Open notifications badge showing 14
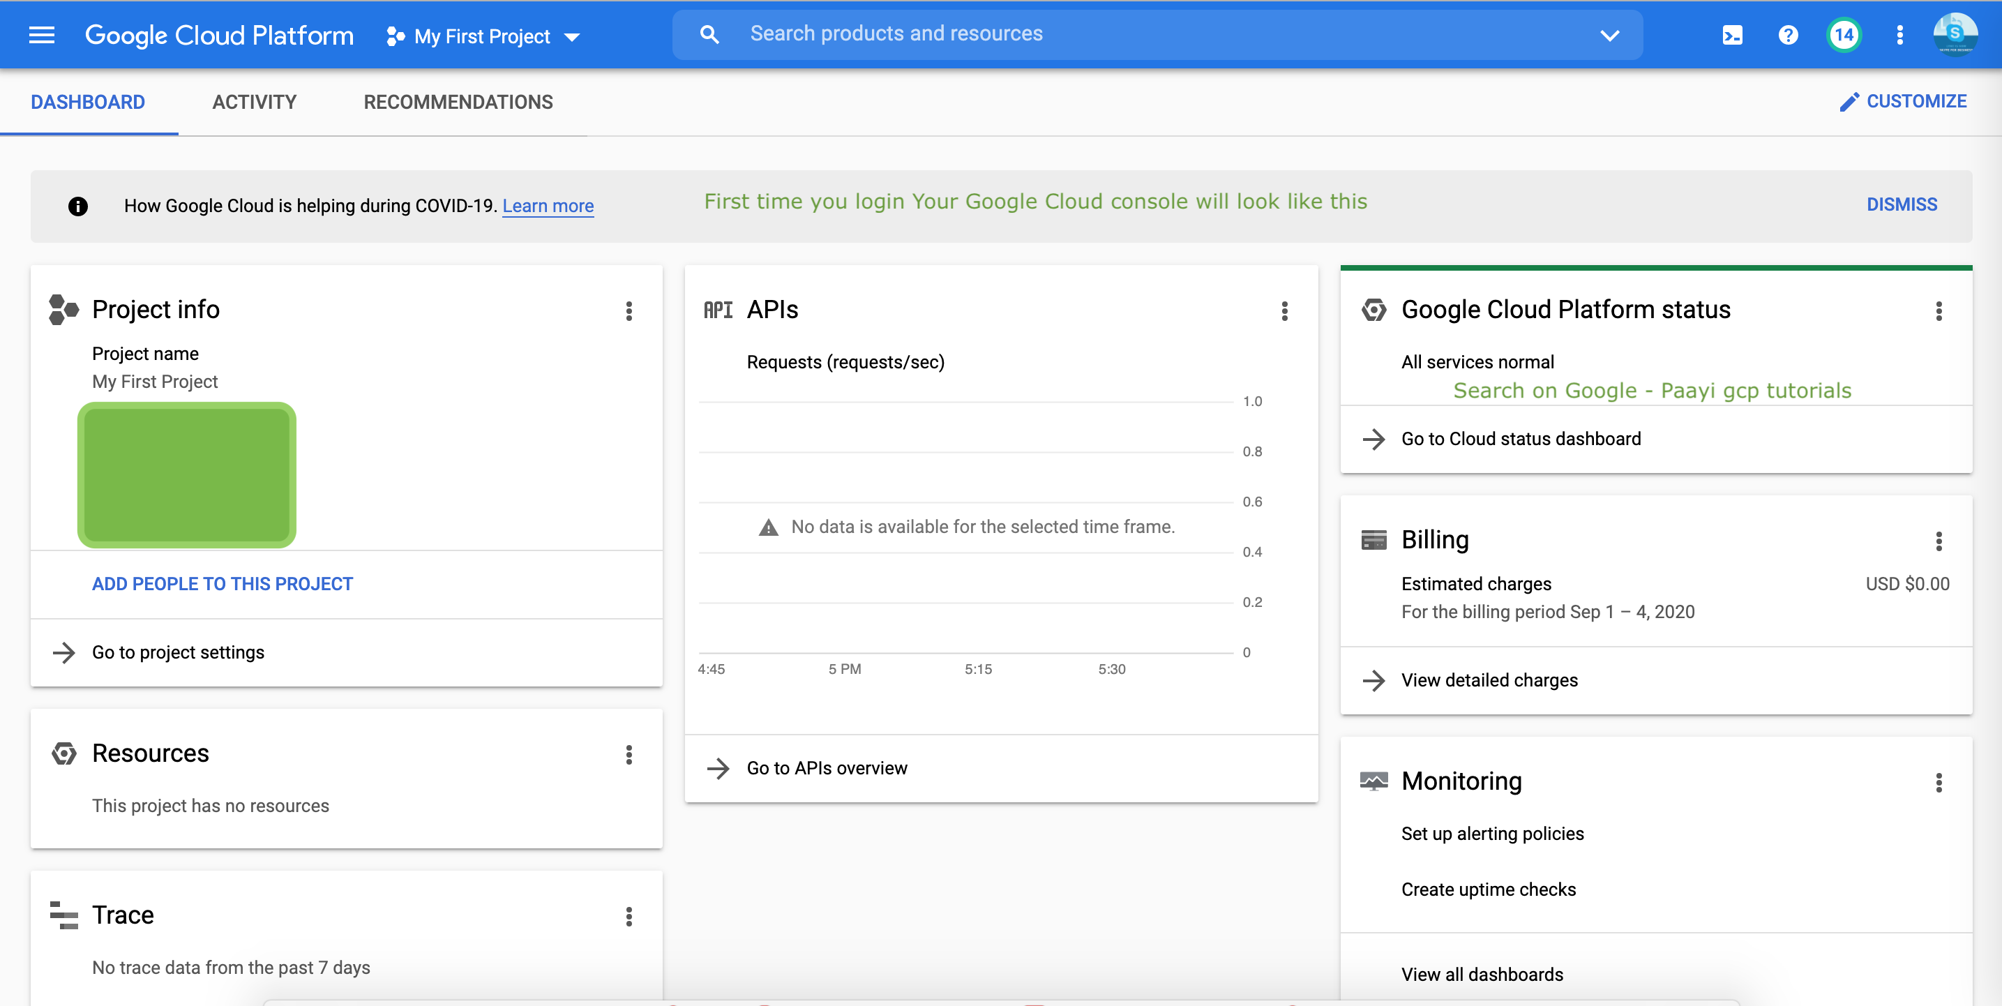 point(1844,35)
